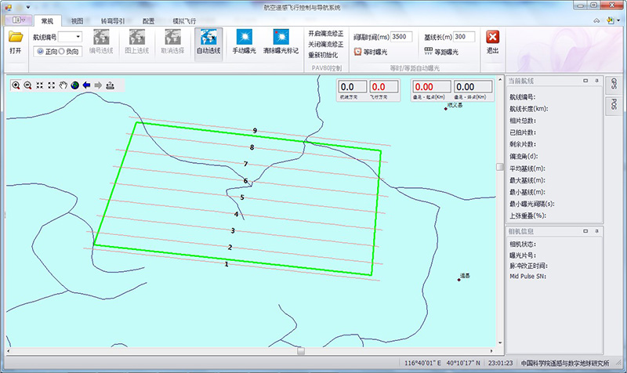Switch to the 视图 ribbon tab
The height and width of the screenshot is (373, 627).
77,21
